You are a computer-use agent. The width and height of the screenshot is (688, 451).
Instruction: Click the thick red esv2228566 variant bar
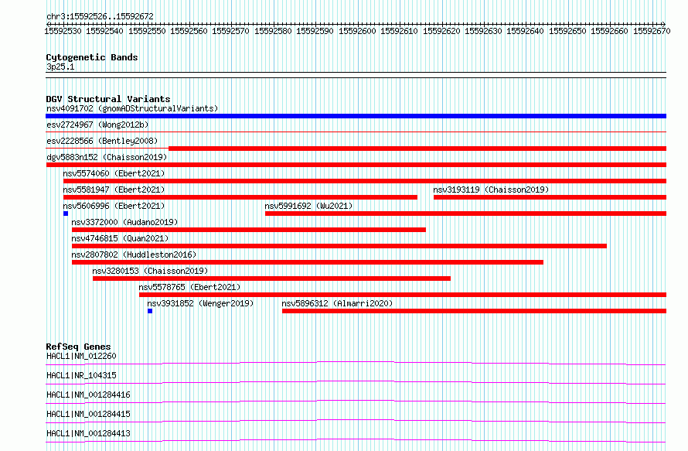pyautogui.click(x=417, y=149)
